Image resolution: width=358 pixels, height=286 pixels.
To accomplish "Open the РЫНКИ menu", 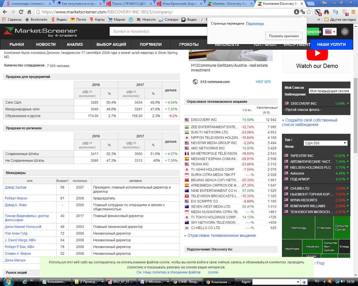I will click(17, 44).
